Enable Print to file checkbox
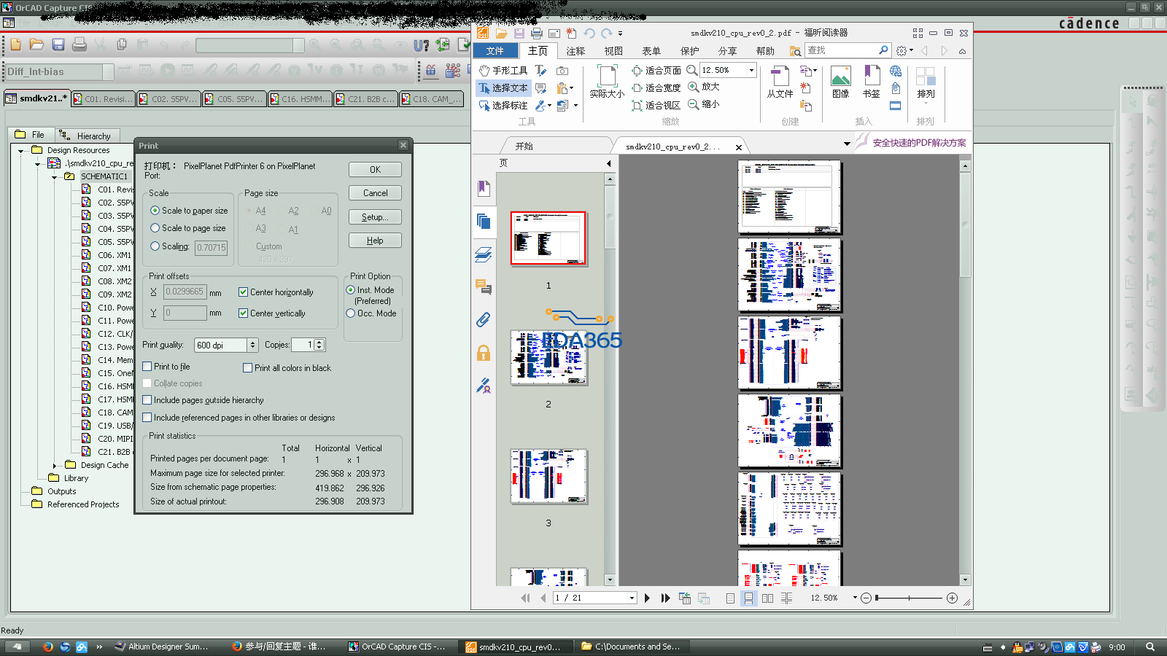1167x656 pixels. point(147,367)
